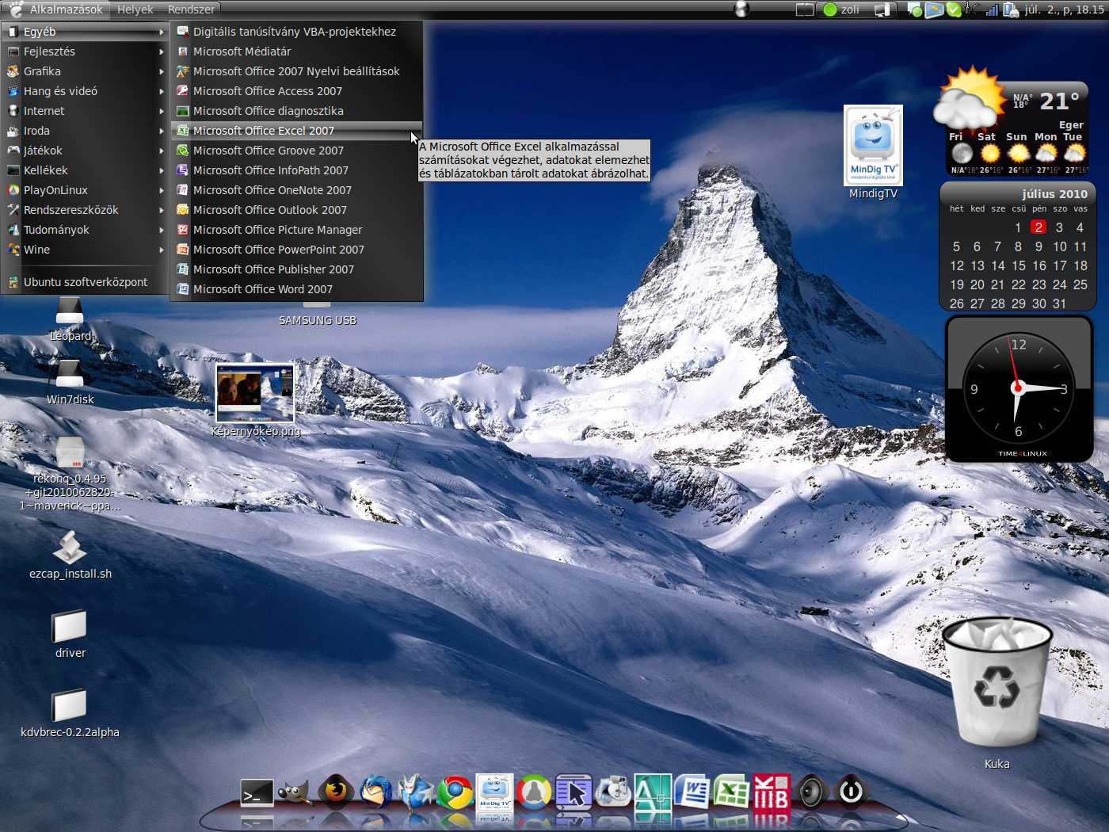The height and width of the screenshot is (832, 1109).
Task: Open MinDig TV from the dock
Action: (x=495, y=792)
